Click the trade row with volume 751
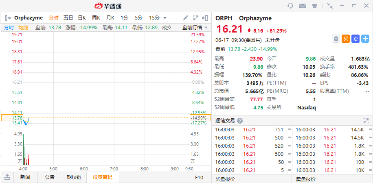This screenshot has width=373, height=183. pyautogui.click(x=253, y=130)
